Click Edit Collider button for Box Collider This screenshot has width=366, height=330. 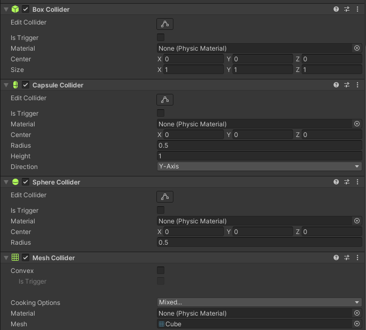(x=165, y=24)
